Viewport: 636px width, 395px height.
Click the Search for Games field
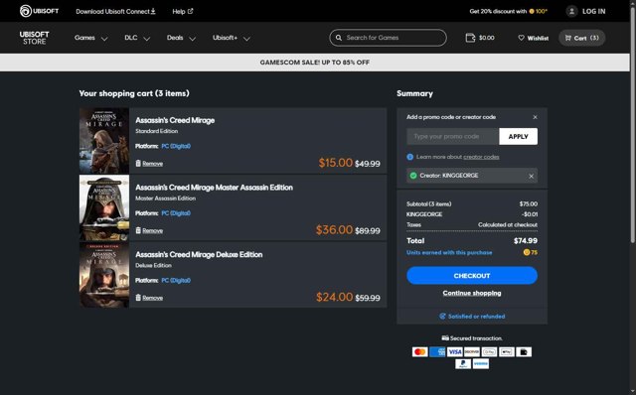389,38
